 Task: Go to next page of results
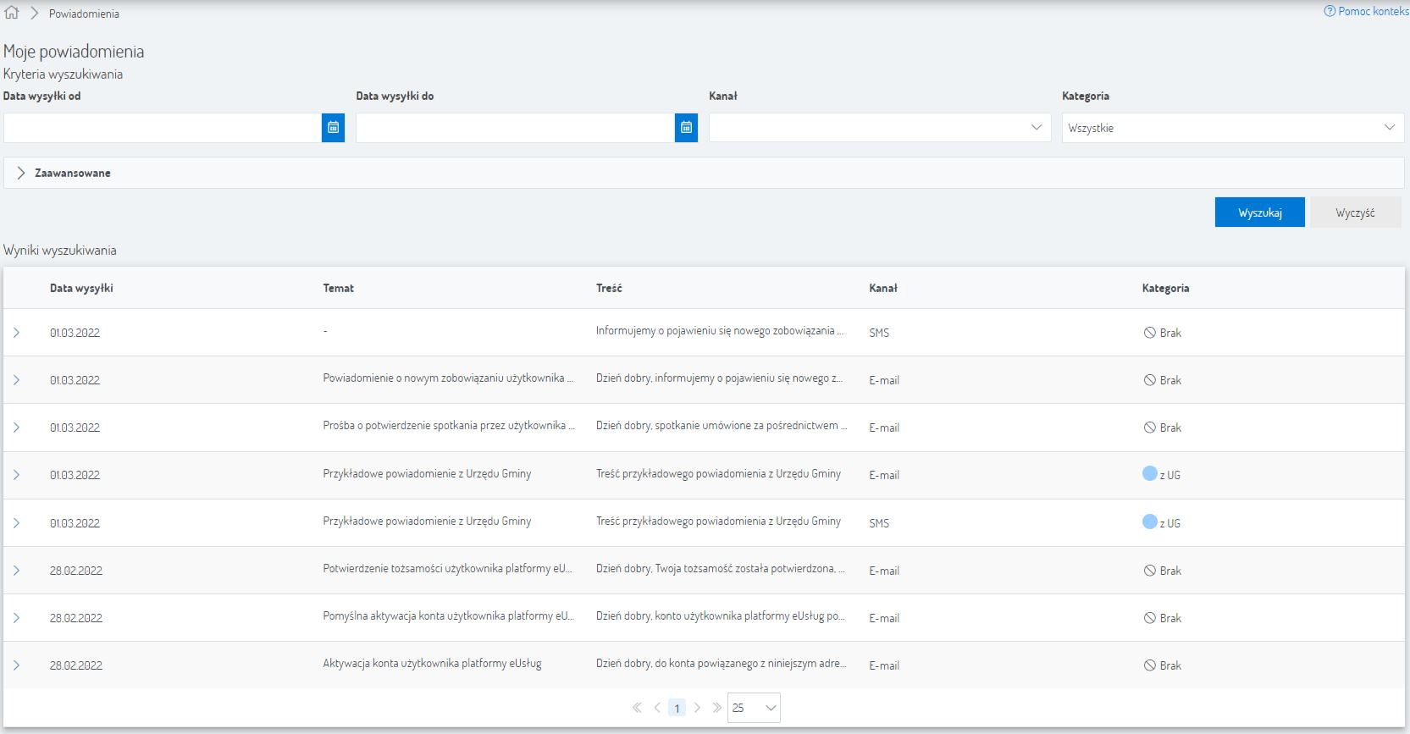point(697,708)
